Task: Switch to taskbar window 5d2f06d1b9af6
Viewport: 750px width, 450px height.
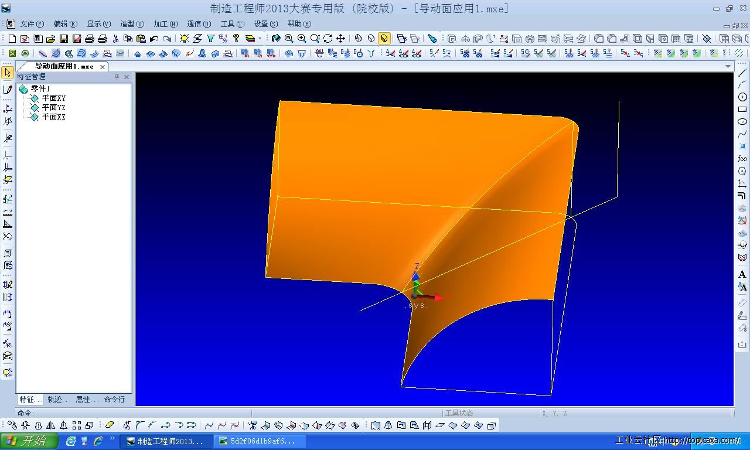Action: pyautogui.click(x=257, y=441)
